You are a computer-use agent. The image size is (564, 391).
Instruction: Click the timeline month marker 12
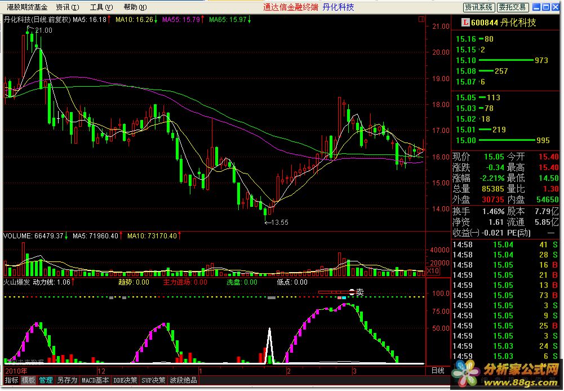click(101, 371)
